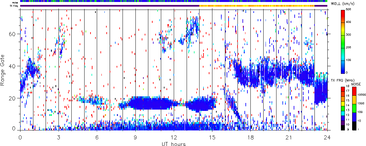This screenshot has height=146, width=366.
Task: Click the purple segment of TX FRQ bar
Action: 343,123
